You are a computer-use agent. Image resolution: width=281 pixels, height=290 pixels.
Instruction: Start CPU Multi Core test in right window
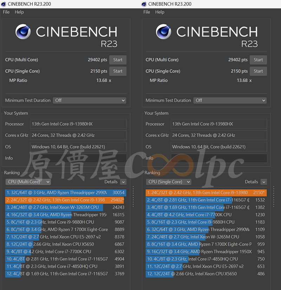[x=258, y=60]
